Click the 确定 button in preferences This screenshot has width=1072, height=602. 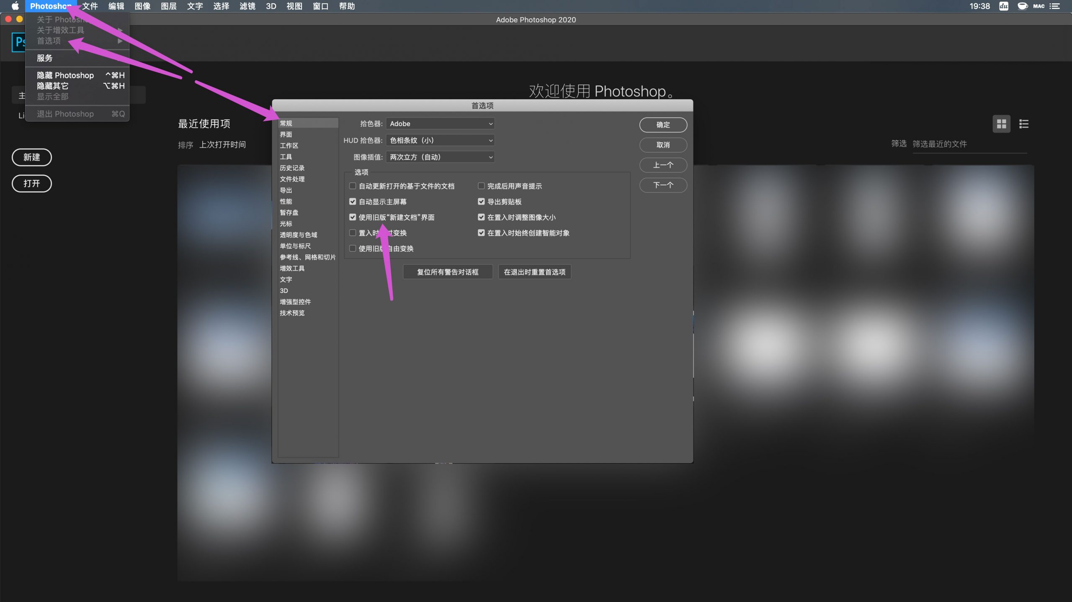pyautogui.click(x=663, y=125)
